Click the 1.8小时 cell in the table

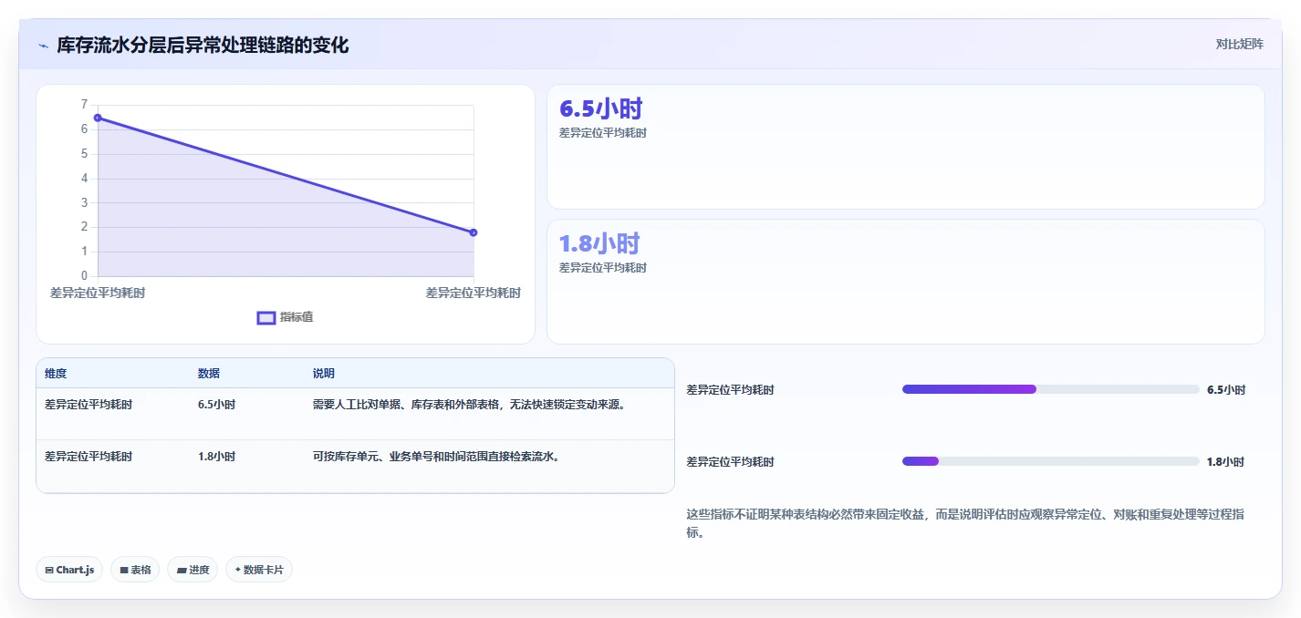216,457
